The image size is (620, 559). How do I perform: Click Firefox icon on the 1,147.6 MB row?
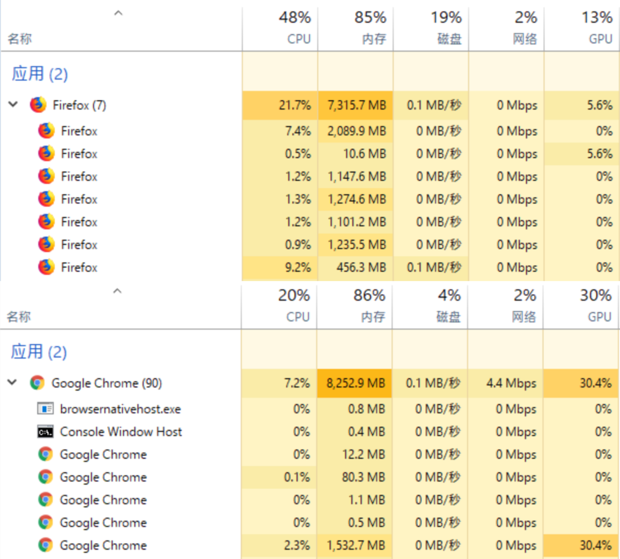coord(46,177)
